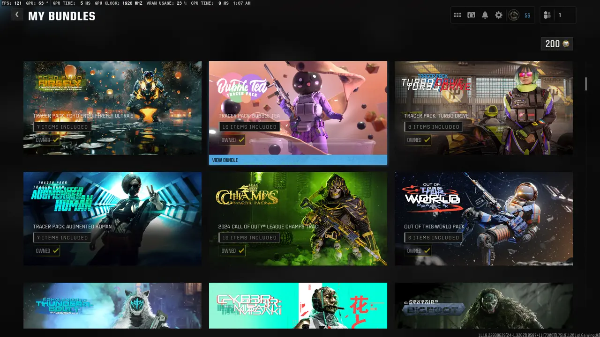600x337 pixels.
Task: Open the Echo Endo Firefly Ultra bundle artwork
Action: click(x=112, y=108)
